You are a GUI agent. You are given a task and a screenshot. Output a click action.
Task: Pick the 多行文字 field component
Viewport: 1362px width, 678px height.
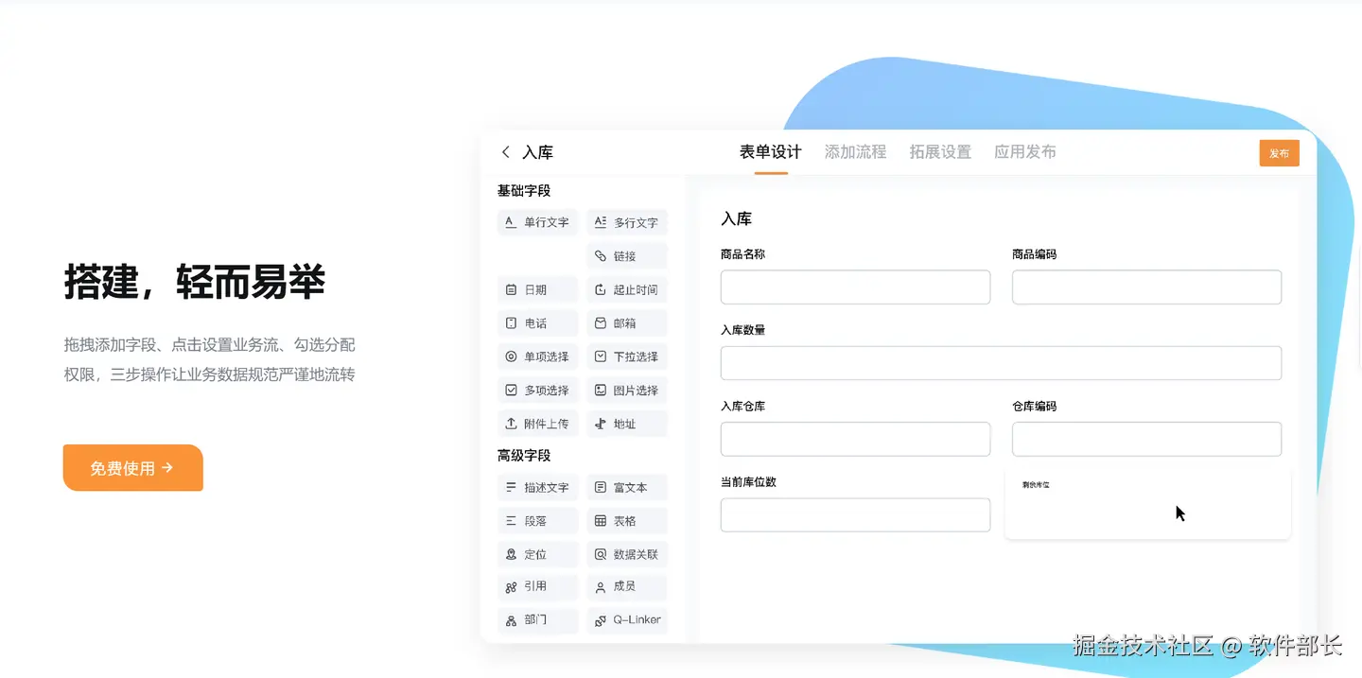point(627,222)
